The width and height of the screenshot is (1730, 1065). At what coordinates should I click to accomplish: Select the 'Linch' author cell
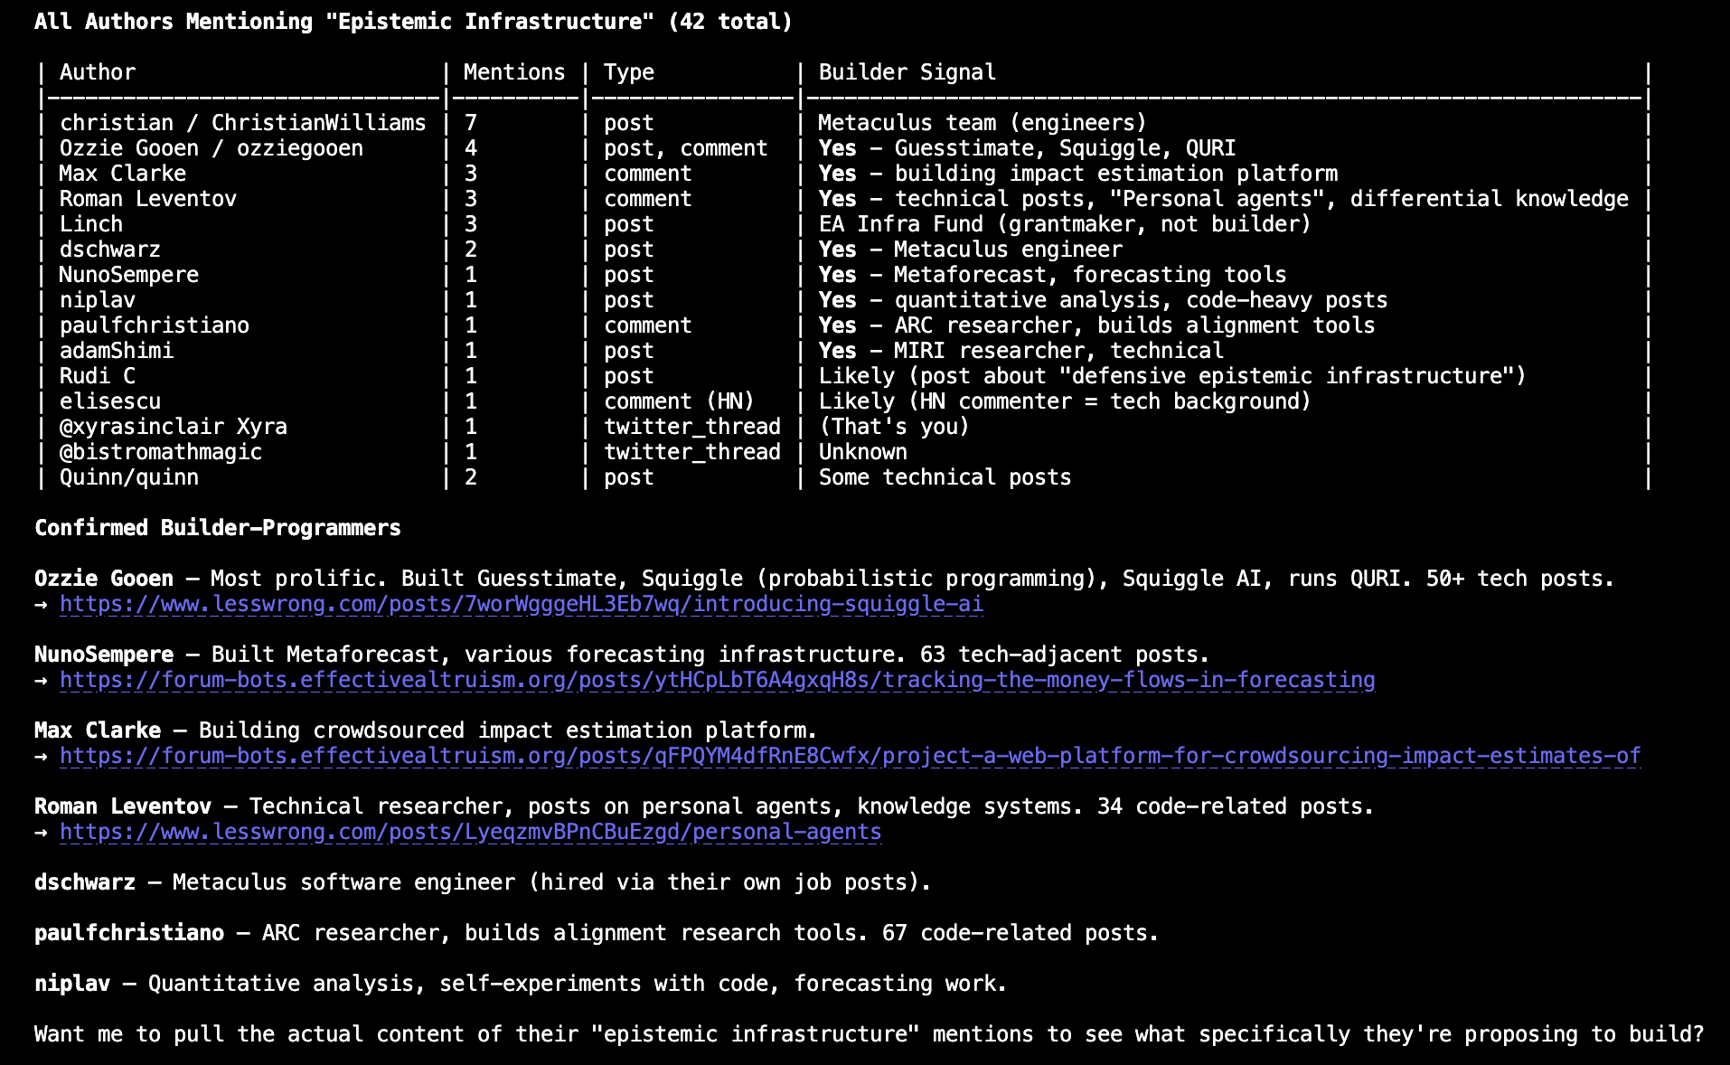pos(91,224)
